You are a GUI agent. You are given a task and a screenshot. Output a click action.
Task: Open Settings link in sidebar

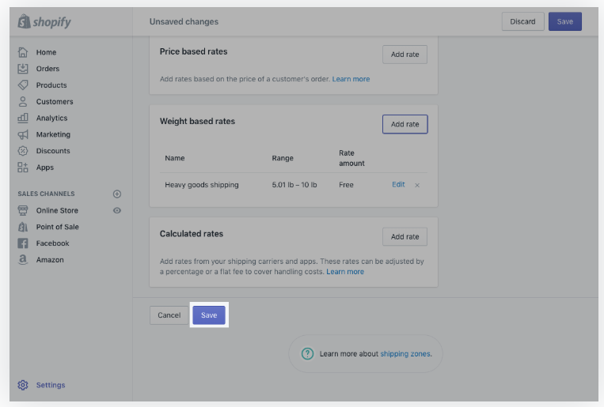(51, 385)
